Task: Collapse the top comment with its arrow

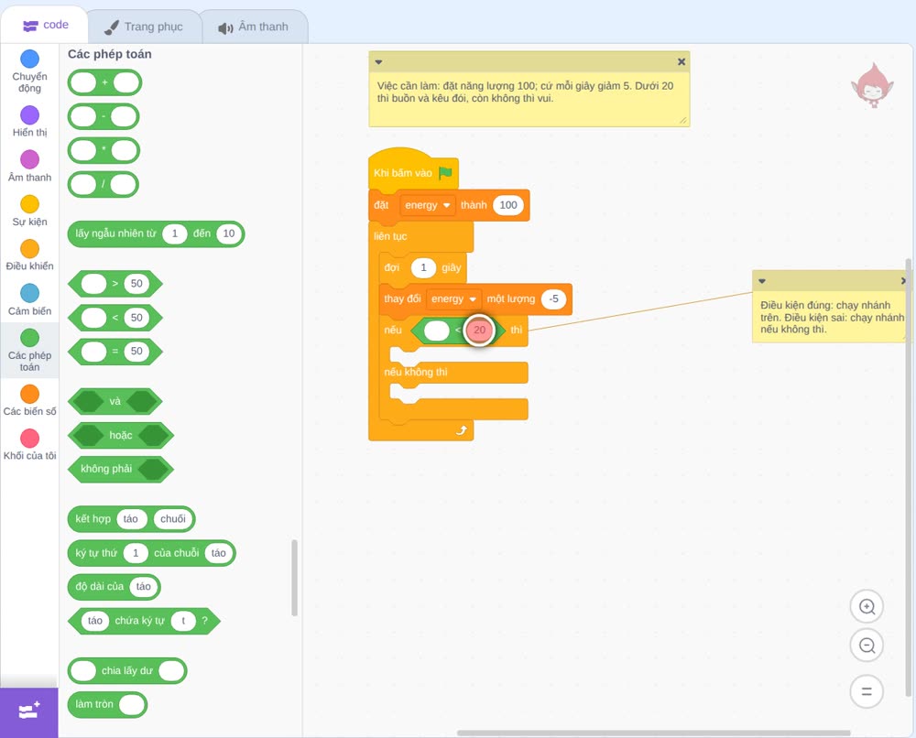Action: point(378,62)
